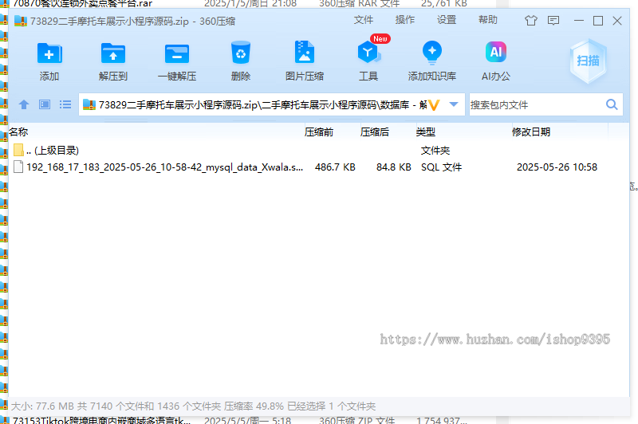This screenshot has height=424, width=638.
Task: Sort by the 压缩后 column header
Action: pos(374,132)
